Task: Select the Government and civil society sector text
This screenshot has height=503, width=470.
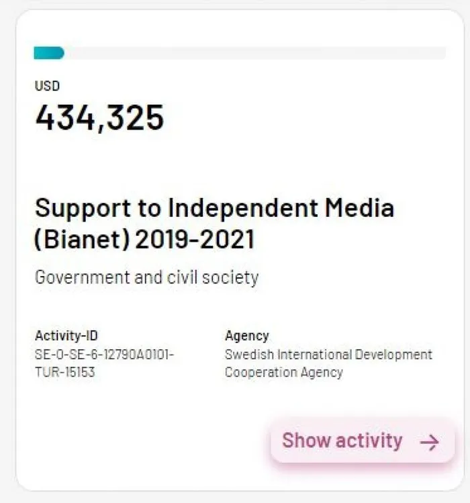Action: coord(146,277)
